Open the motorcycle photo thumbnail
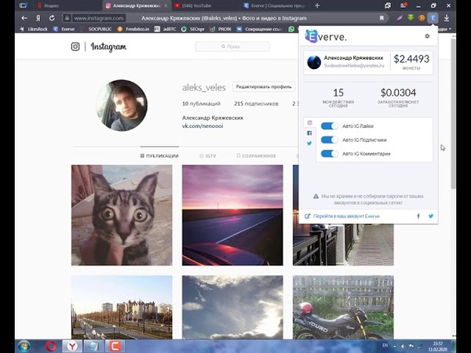Viewport: 471px width, 353px height. (343, 307)
